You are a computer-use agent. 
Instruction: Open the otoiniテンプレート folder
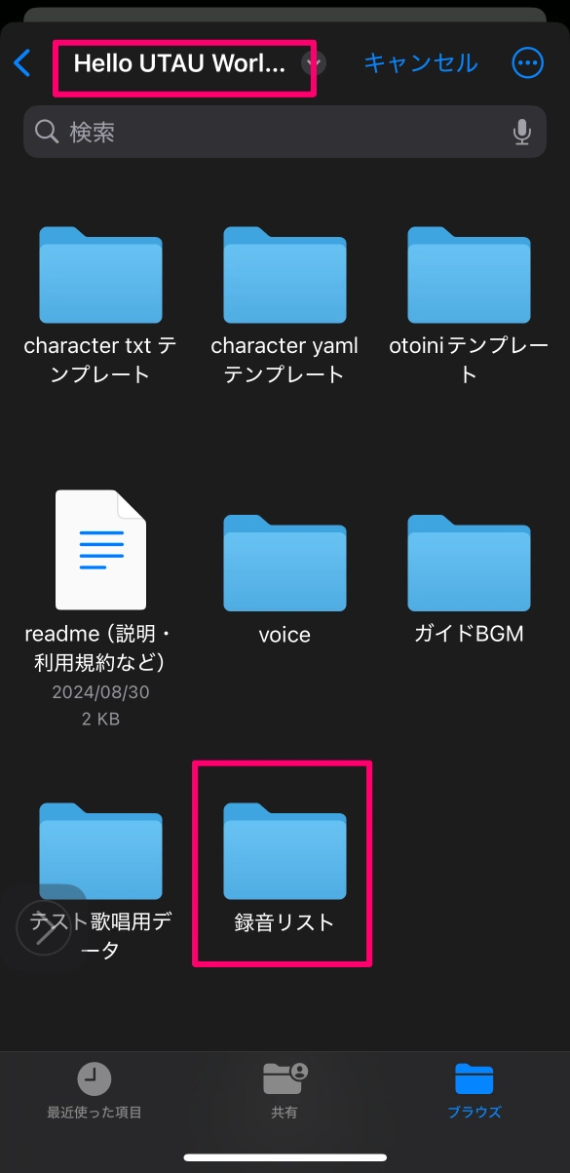point(469,275)
